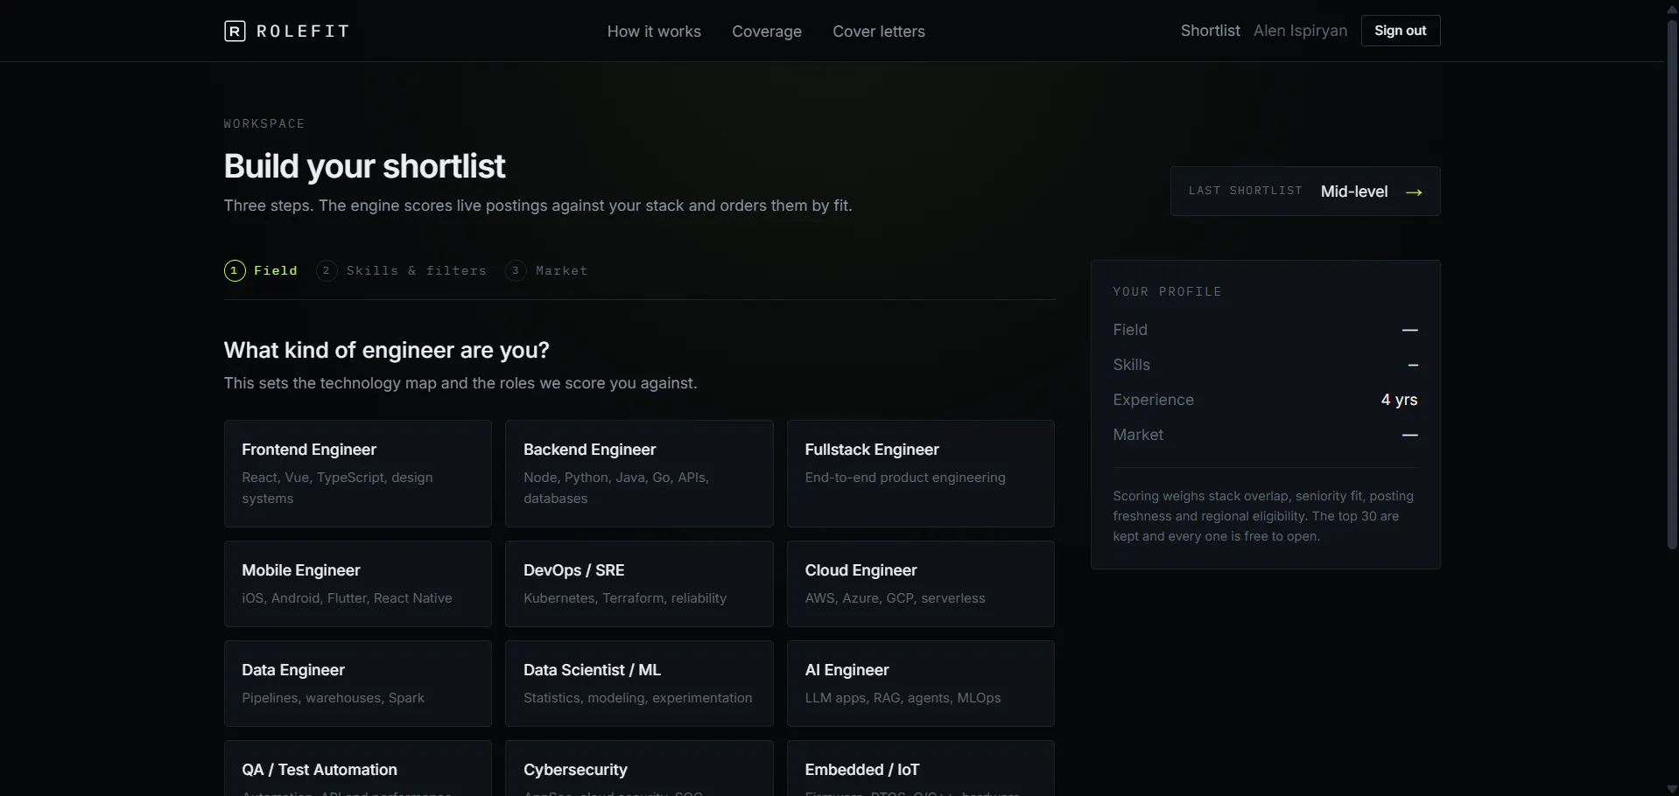Choose the Embedded / IoT card
The image size is (1679, 796).
[x=921, y=769]
